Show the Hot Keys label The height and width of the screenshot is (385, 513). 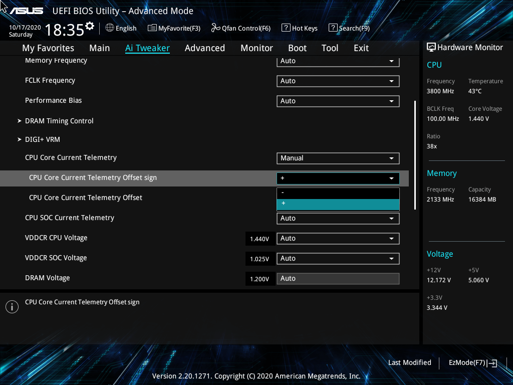click(x=305, y=28)
